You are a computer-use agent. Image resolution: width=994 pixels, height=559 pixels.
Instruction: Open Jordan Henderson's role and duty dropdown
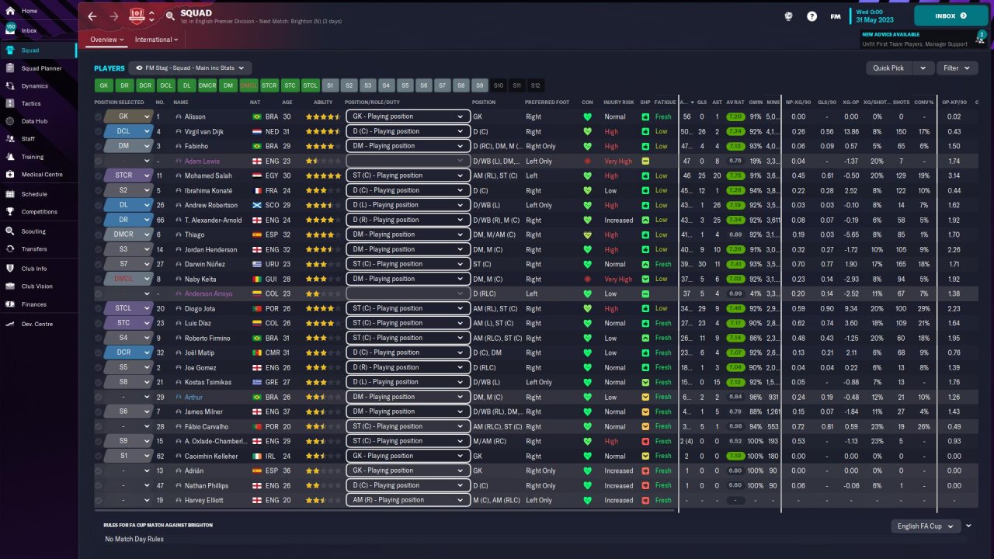coord(408,249)
